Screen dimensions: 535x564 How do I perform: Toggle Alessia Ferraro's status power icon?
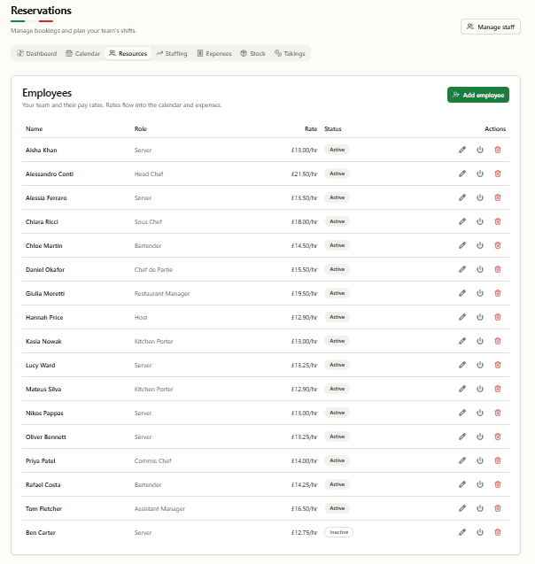(480, 197)
